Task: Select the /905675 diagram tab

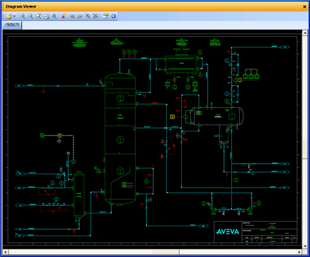Action: click(12, 25)
